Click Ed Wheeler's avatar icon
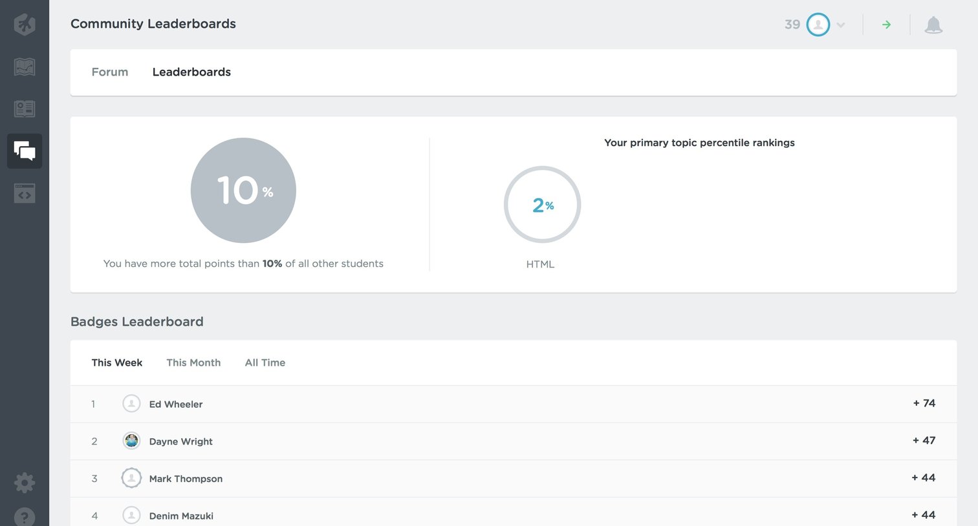This screenshot has height=526, width=978. [x=131, y=404]
